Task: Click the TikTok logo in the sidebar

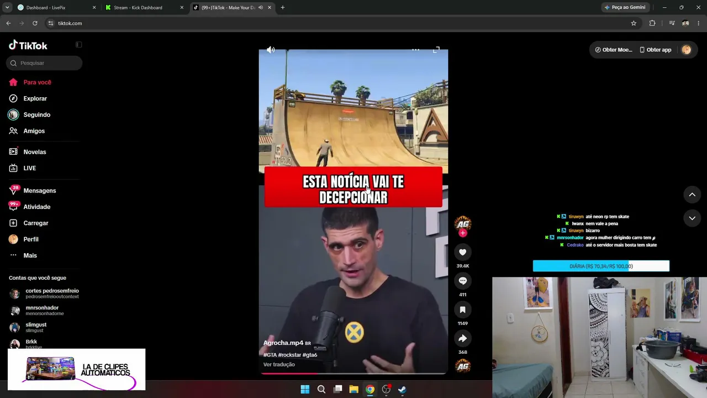Action: 28,45
